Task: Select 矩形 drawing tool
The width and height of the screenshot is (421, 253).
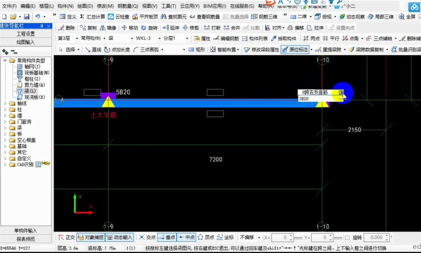Action: coord(197,49)
